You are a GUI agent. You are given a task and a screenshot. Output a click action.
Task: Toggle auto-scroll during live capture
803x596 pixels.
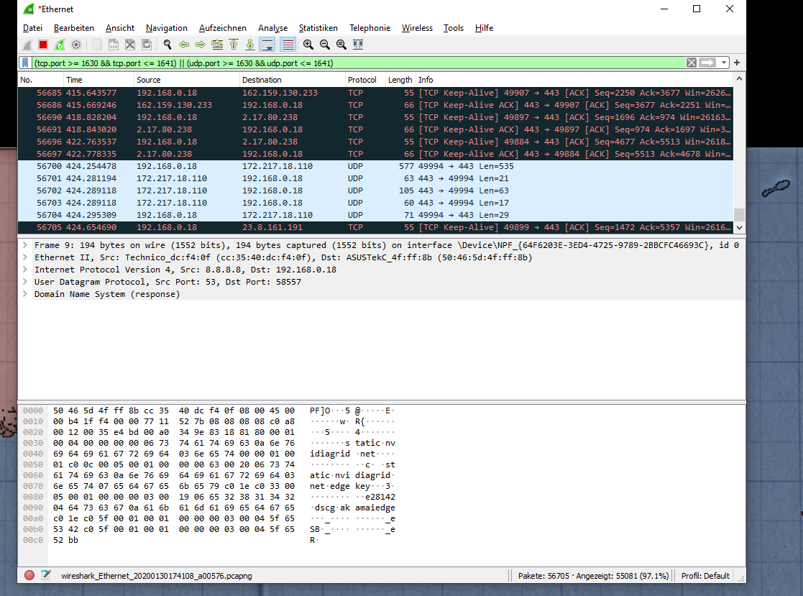point(267,45)
